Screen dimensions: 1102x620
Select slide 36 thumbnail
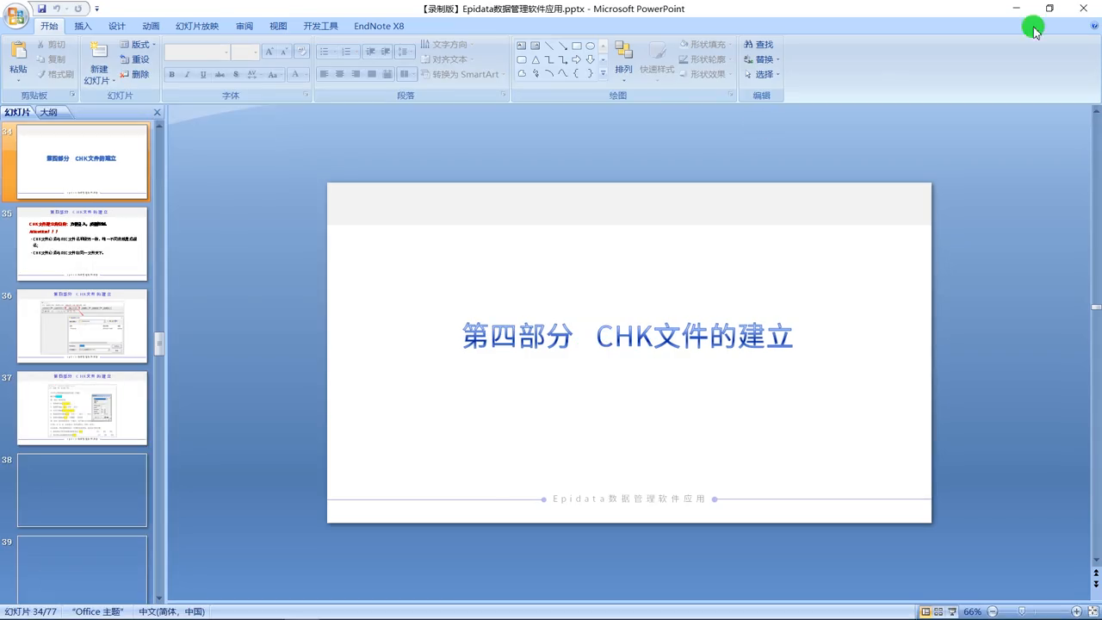point(82,326)
